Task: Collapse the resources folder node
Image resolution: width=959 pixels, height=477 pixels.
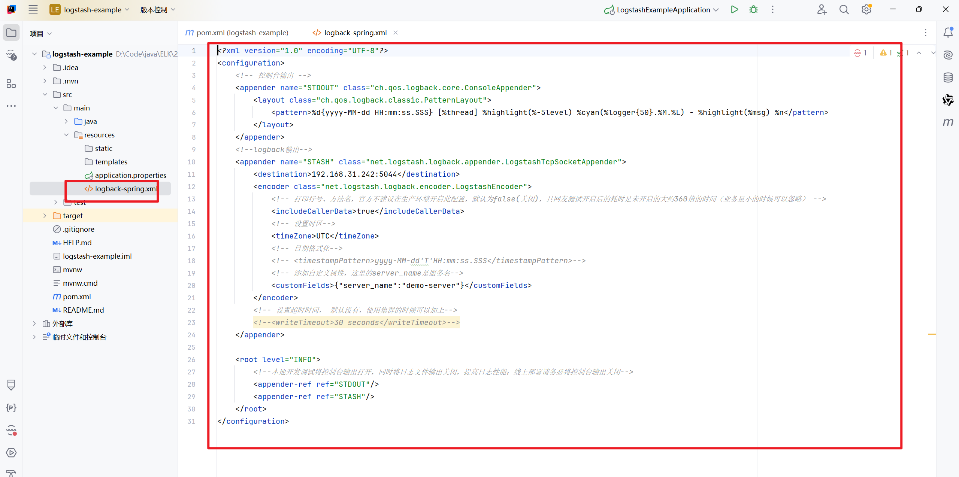Action: click(66, 135)
